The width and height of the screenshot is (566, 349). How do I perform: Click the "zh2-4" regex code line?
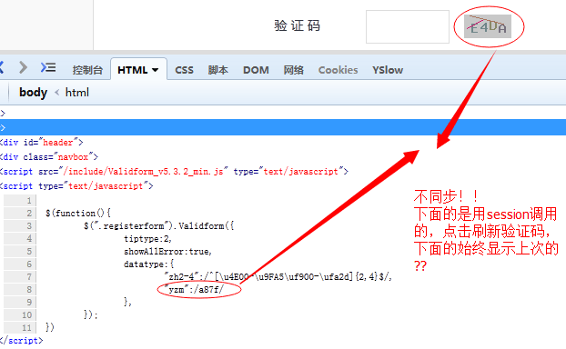278,277
